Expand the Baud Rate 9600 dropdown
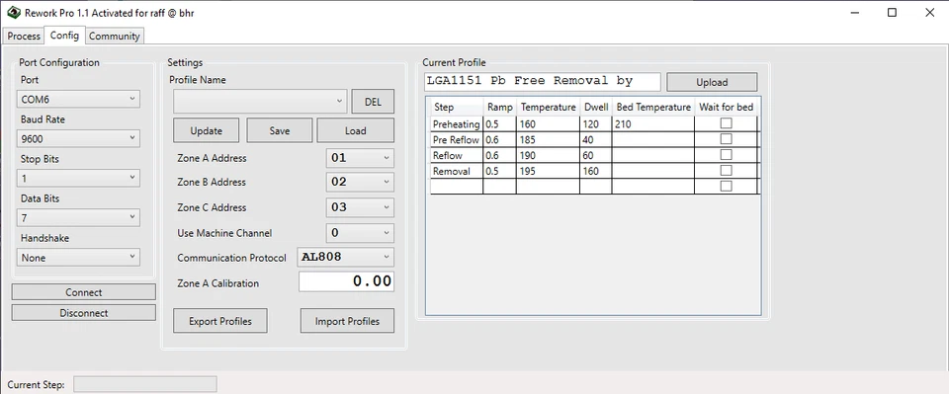949x394 pixels. click(79, 139)
